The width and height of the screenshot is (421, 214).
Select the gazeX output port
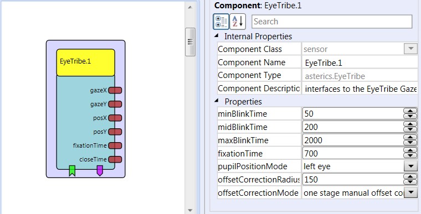click(x=115, y=90)
